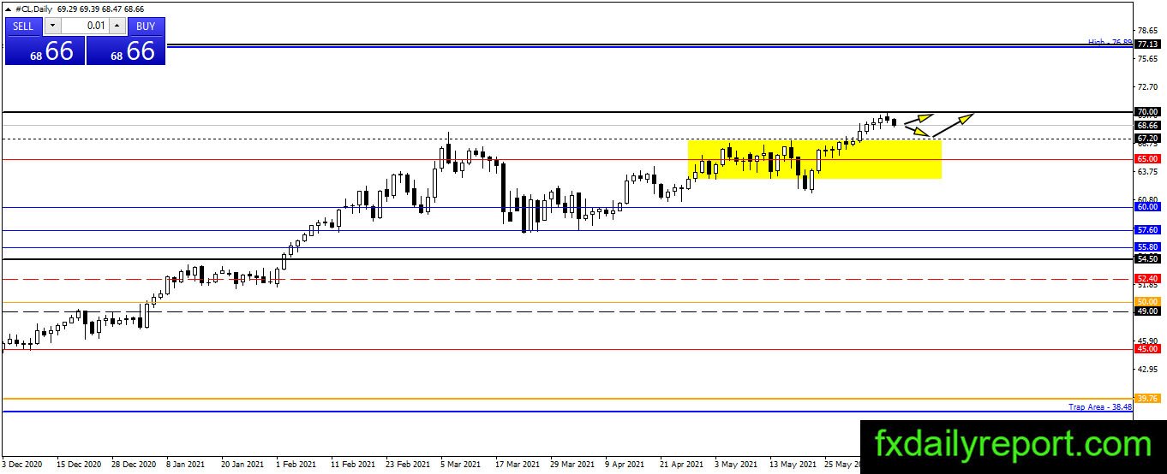Click the 57.60 price level tag

1147,230
